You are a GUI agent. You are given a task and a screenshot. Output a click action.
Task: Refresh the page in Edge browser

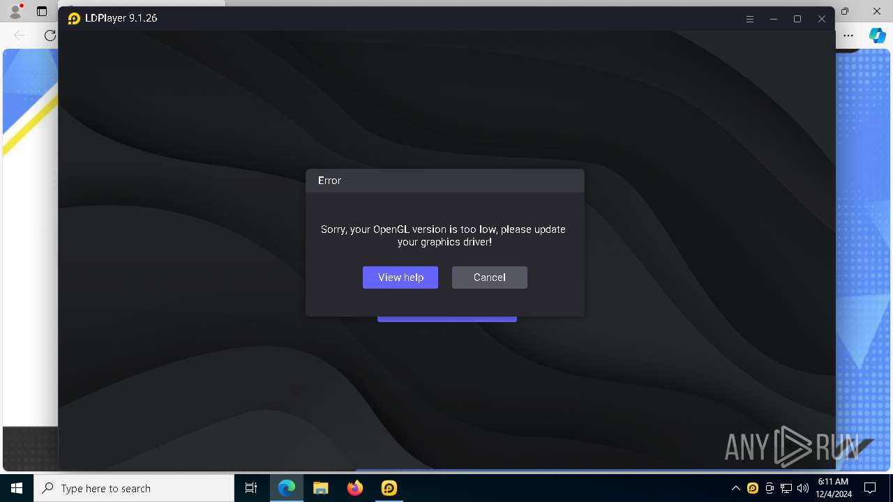pos(50,35)
